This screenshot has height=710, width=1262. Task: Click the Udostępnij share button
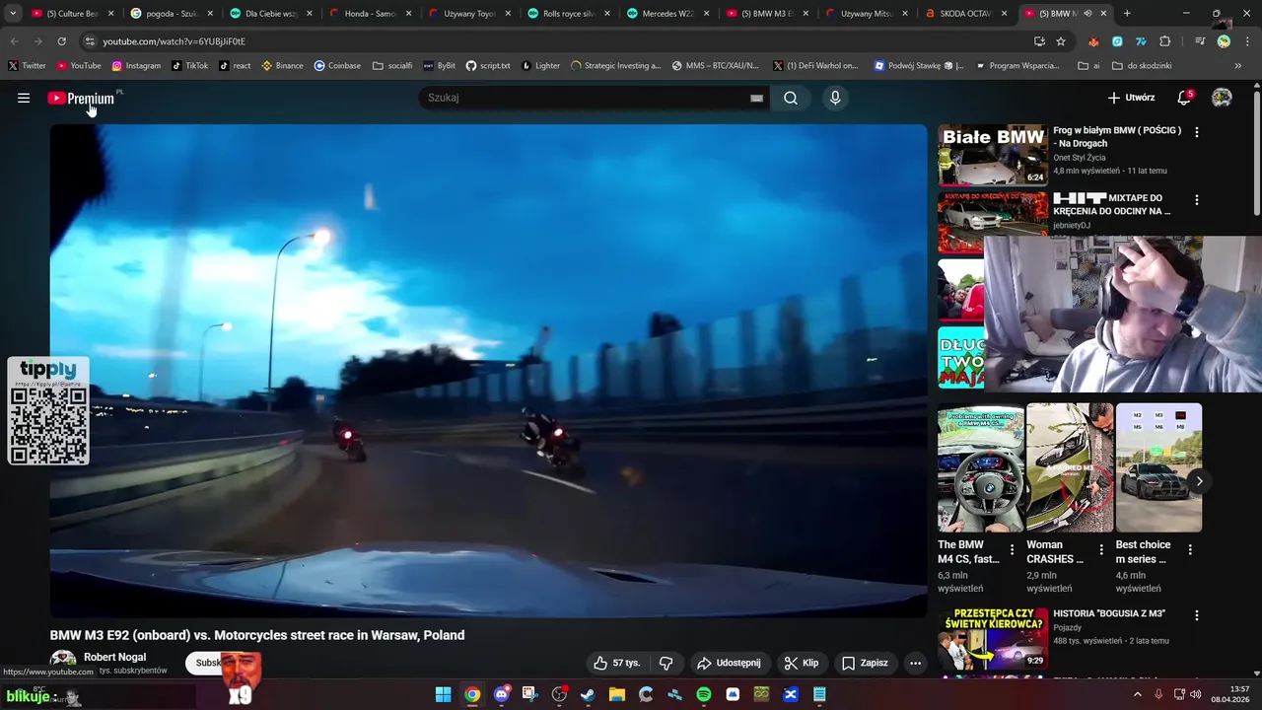click(x=729, y=663)
